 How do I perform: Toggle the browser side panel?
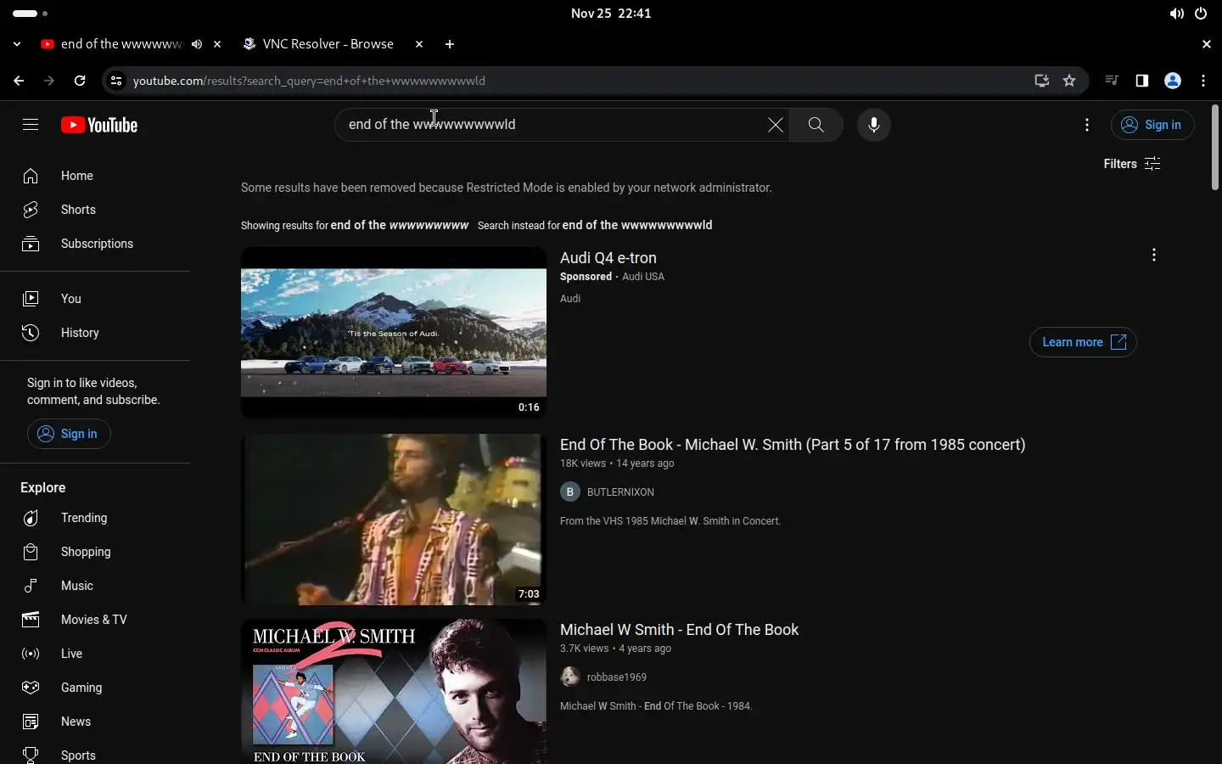1142,81
